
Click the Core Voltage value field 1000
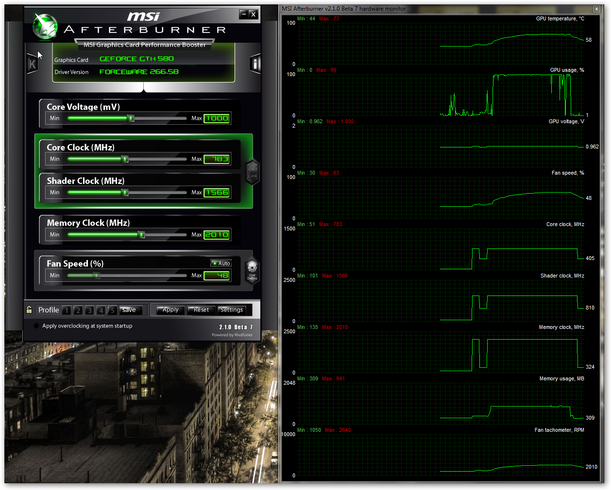217,118
